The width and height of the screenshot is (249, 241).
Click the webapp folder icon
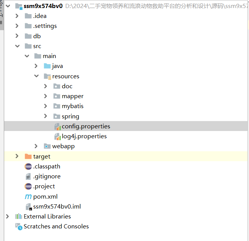47,146
